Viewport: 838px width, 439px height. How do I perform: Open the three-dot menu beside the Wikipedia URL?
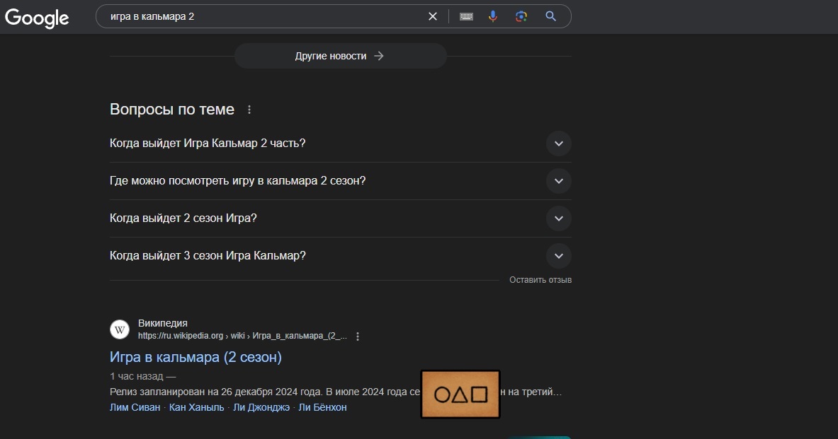[358, 336]
